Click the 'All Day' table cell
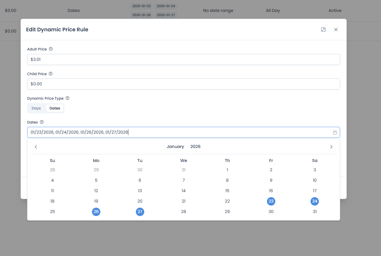The width and height of the screenshot is (381, 256). (273, 10)
